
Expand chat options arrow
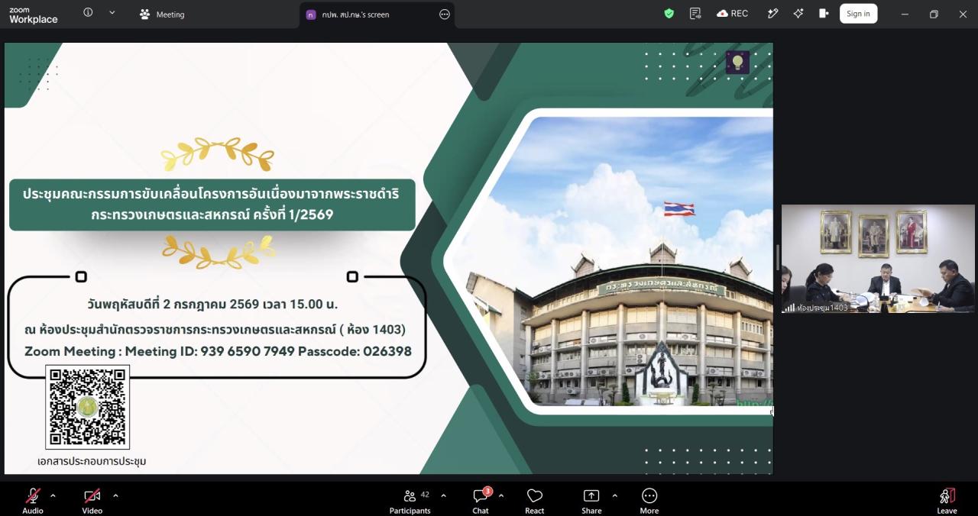[501, 495]
